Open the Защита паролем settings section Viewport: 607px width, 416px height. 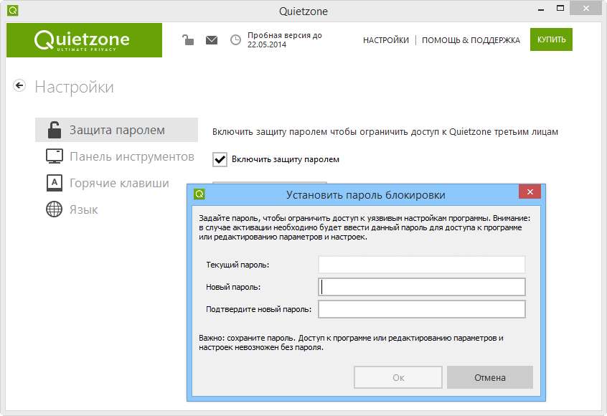click(116, 130)
